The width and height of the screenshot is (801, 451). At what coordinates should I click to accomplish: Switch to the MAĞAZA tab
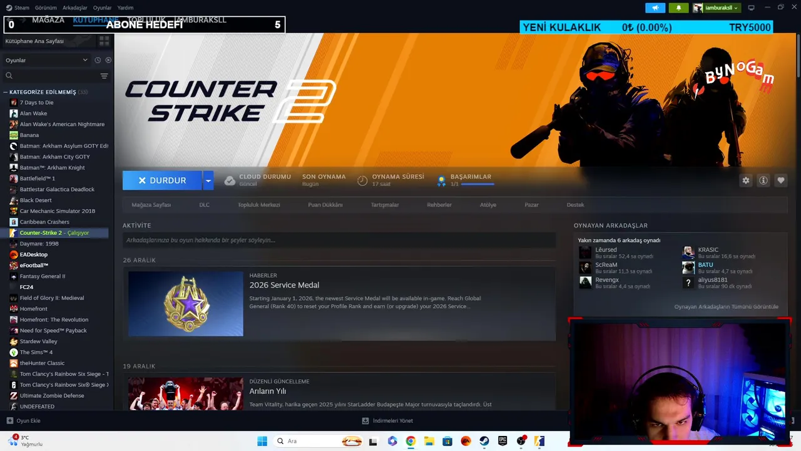click(x=48, y=20)
